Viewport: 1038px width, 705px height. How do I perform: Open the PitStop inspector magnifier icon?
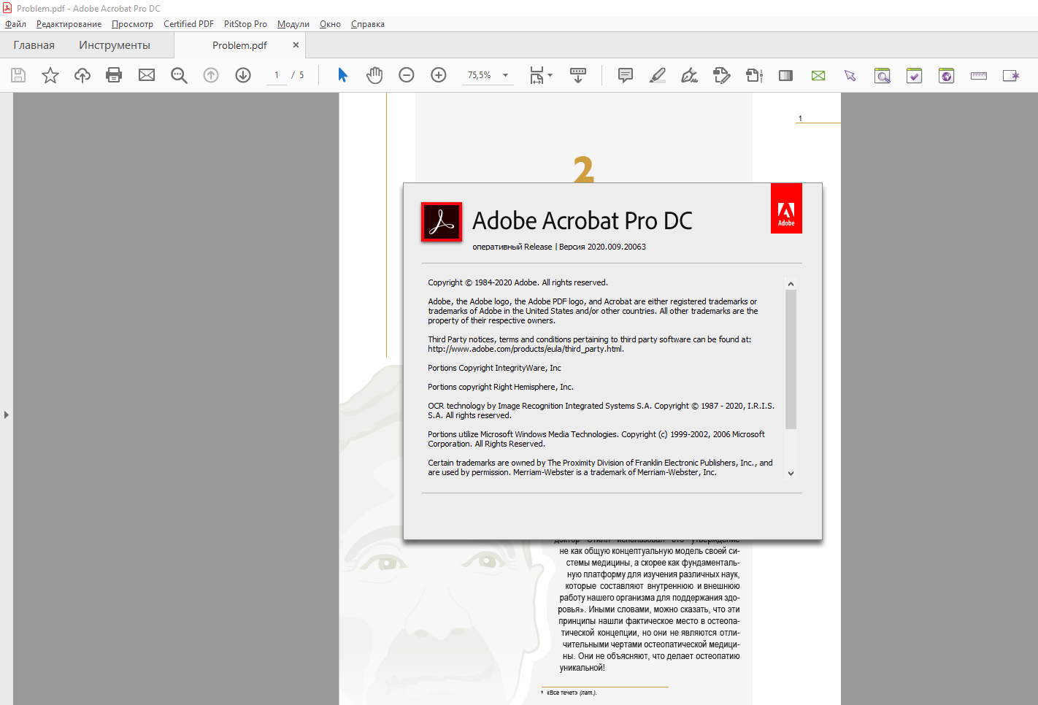883,75
